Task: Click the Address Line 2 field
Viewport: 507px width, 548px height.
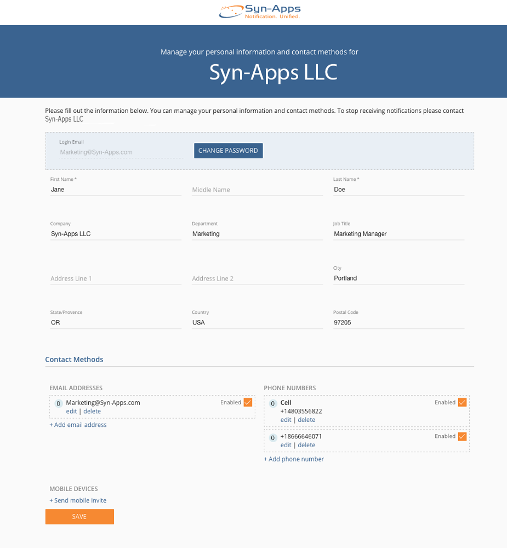Action: (x=258, y=278)
